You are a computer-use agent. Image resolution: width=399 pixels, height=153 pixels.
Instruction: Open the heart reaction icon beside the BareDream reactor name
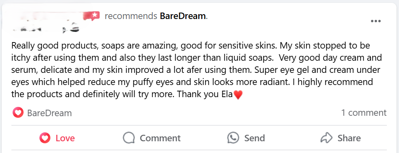pyautogui.click(x=18, y=113)
